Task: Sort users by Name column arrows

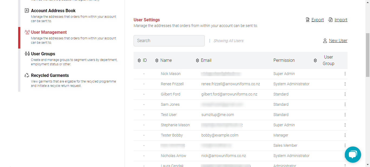Action: click(x=157, y=60)
